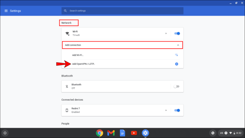Enable the Bluetooth toggle
The width and height of the screenshot is (245, 138).
point(176,86)
